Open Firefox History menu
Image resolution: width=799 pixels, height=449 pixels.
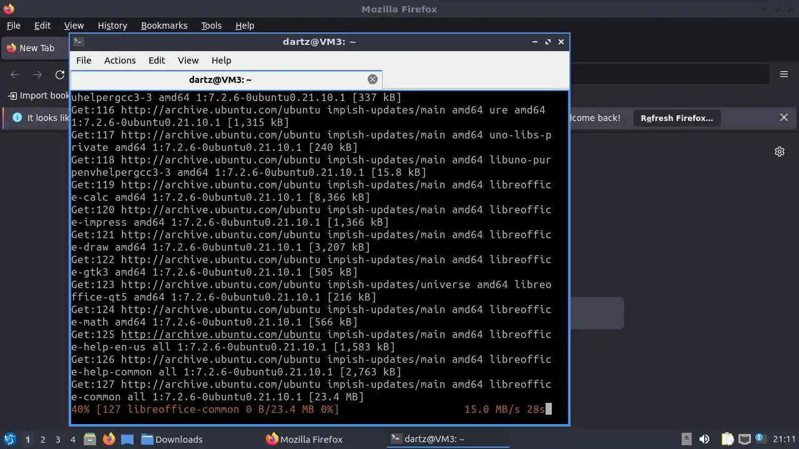click(x=112, y=26)
